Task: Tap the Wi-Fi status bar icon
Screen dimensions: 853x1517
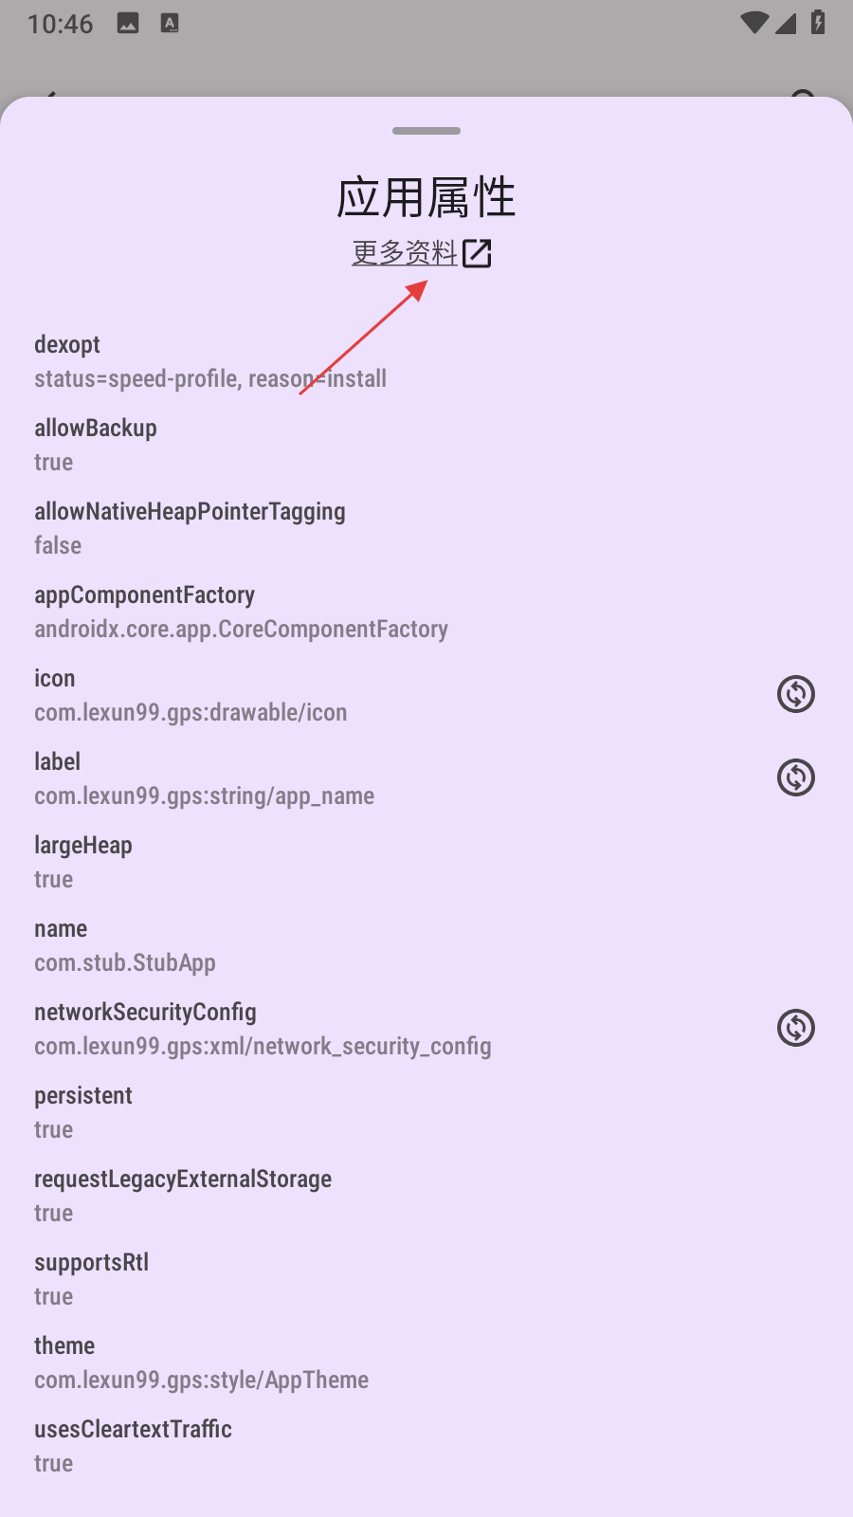Action: coord(754,23)
